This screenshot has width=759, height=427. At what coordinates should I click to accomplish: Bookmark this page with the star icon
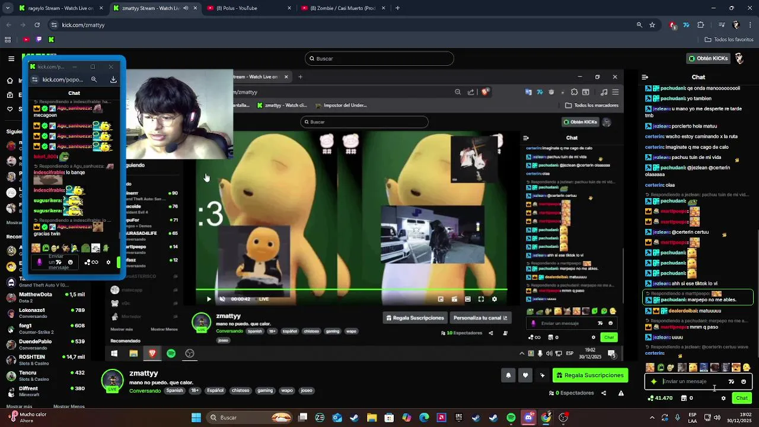(x=652, y=25)
